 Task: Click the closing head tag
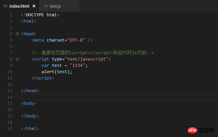30,91
